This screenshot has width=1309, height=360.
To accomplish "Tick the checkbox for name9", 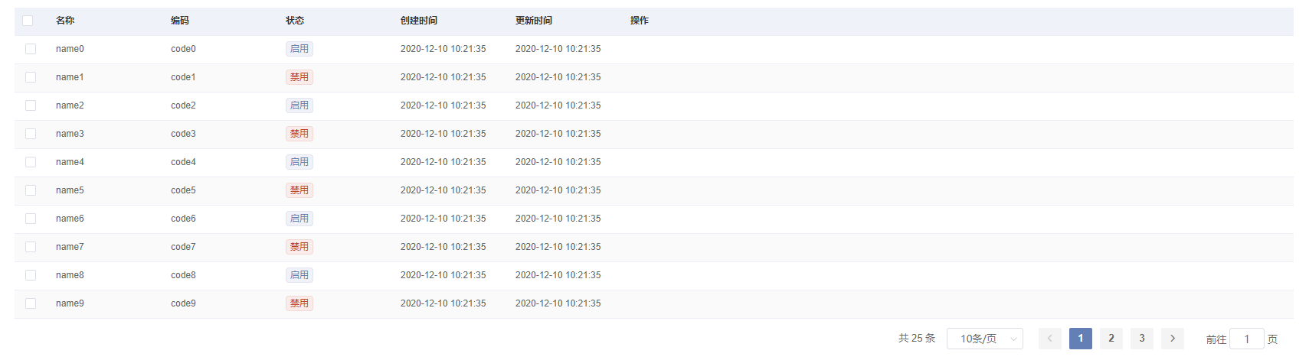I will click(x=31, y=303).
